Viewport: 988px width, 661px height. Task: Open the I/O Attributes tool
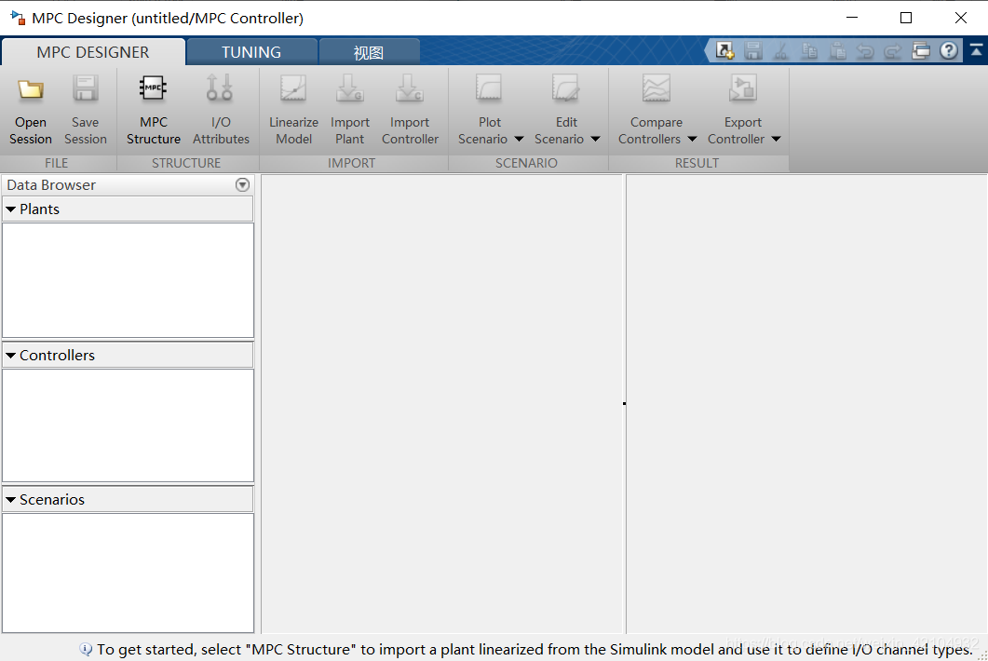click(221, 110)
